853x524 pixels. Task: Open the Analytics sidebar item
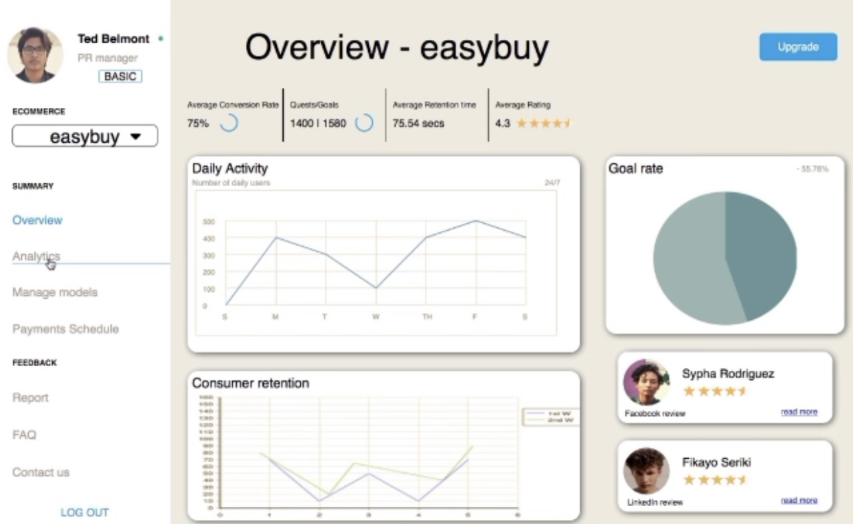(x=36, y=255)
